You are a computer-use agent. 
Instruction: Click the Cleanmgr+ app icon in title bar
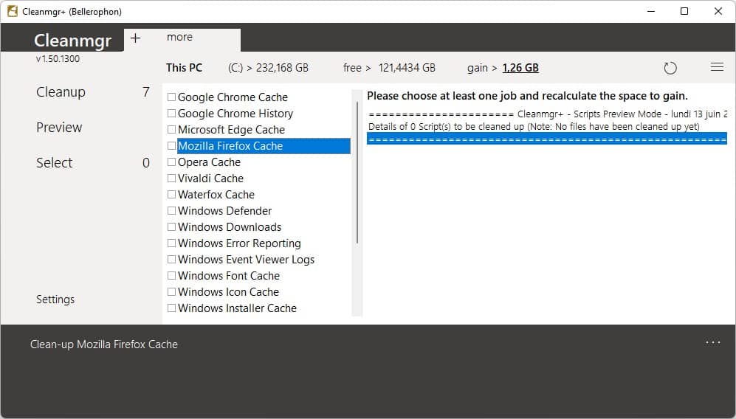coord(13,11)
